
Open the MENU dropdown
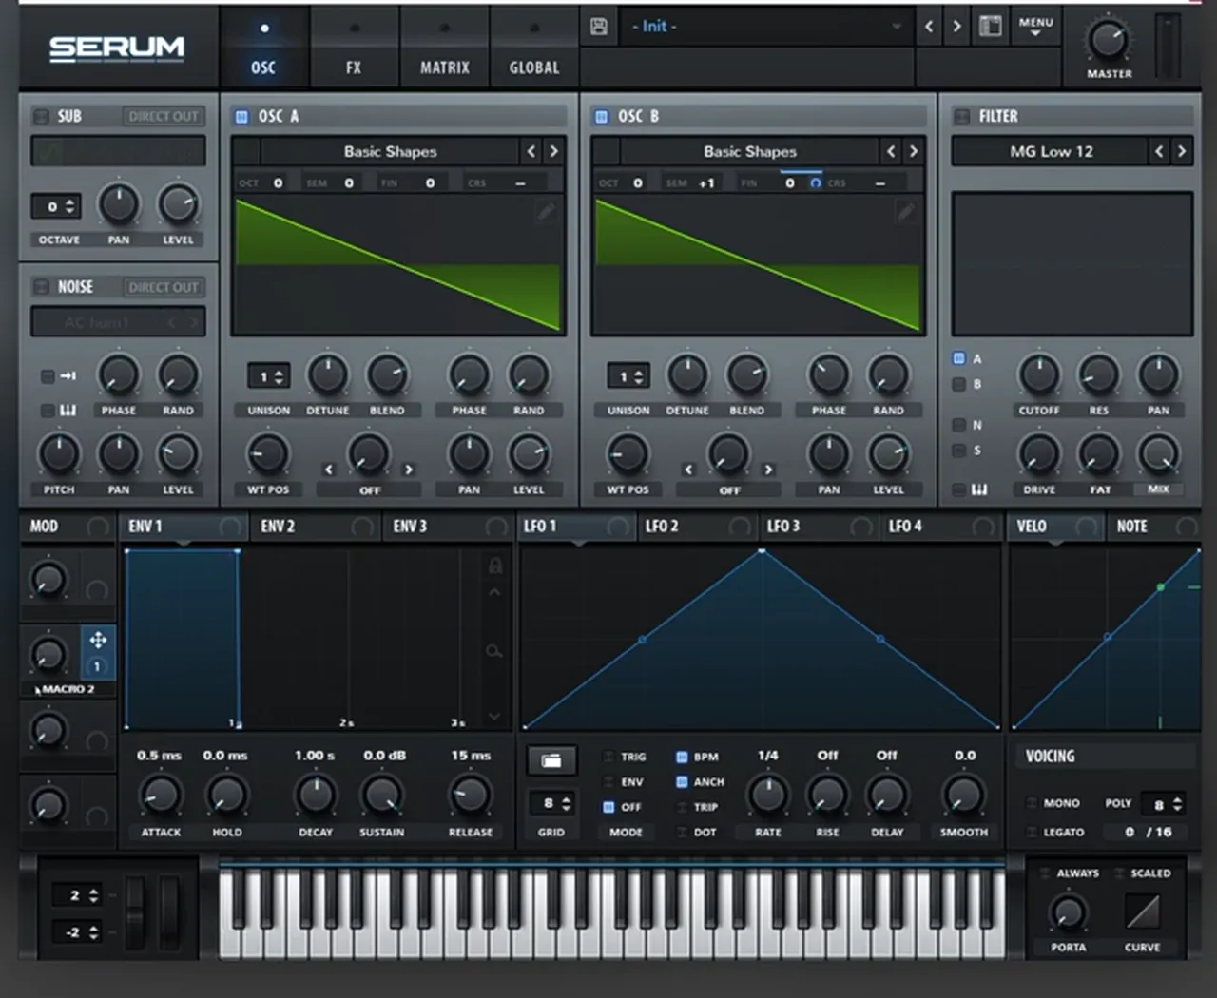pos(1035,27)
